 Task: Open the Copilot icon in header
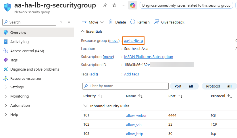(132, 5)
